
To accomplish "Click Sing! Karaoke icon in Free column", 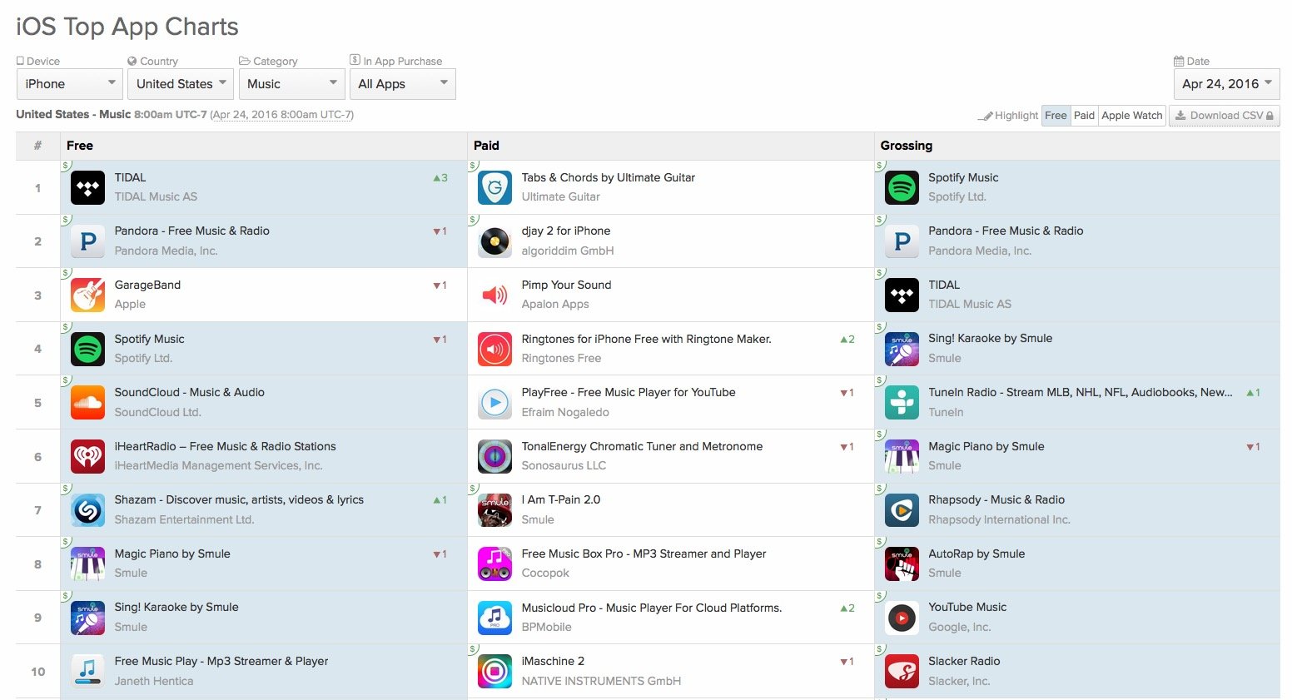I will [x=87, y=618].
